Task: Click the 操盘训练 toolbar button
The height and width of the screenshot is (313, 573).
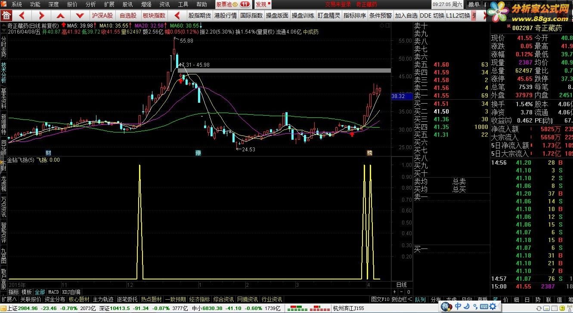Action: pos(303,15)
